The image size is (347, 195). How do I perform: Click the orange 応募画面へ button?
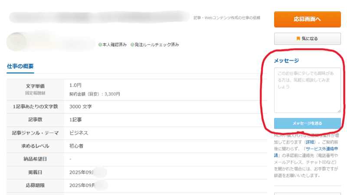click(307, 19)
